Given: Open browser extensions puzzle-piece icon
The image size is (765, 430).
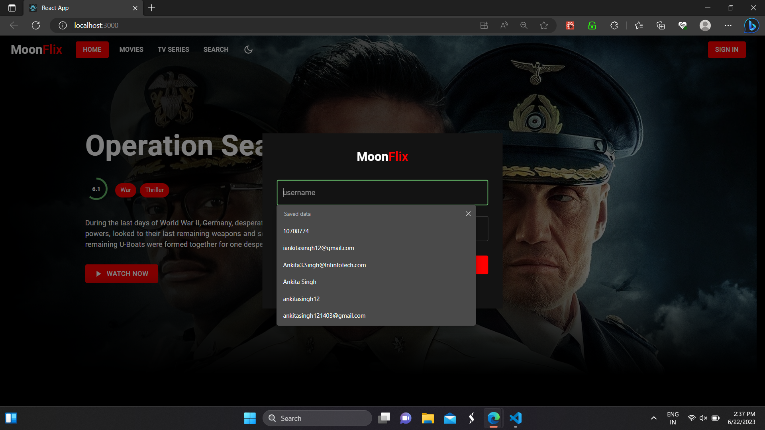Looking at the screenshot, I should coord(614,25).
